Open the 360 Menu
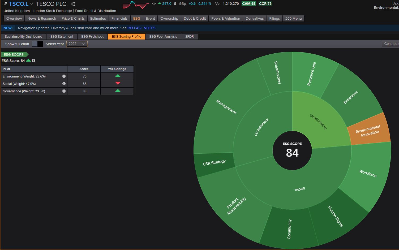This screenshot has height=250, width=399. click(293, 19)
